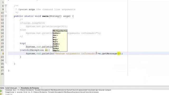Click the 'try{' keyword on line 19
The height and width of the screenshot is (95, 169).
coord(23,43)
